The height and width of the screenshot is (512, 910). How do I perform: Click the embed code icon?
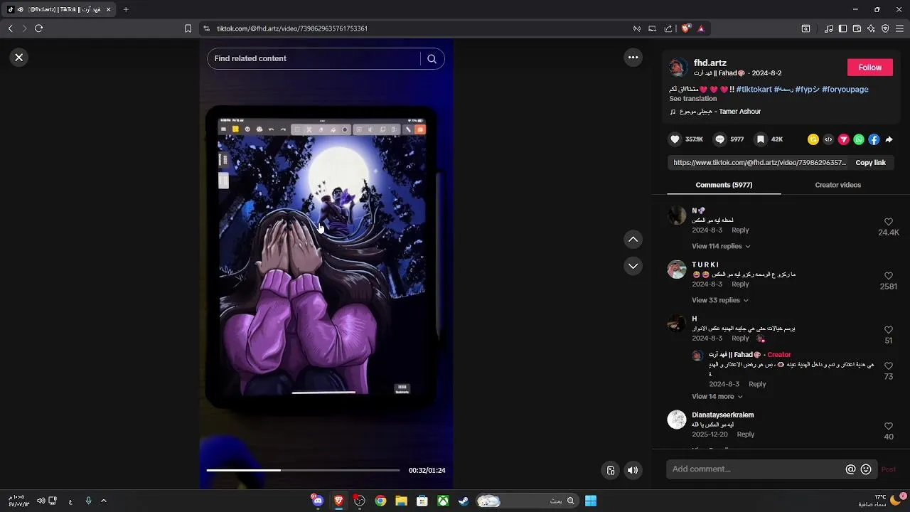coord(828,139)
